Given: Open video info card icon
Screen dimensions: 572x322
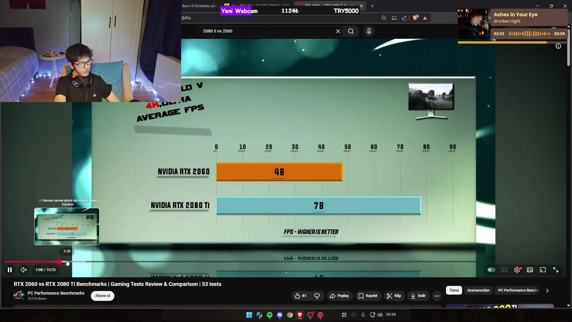Looking at the screenshot, I should click(x=558, y=46).
